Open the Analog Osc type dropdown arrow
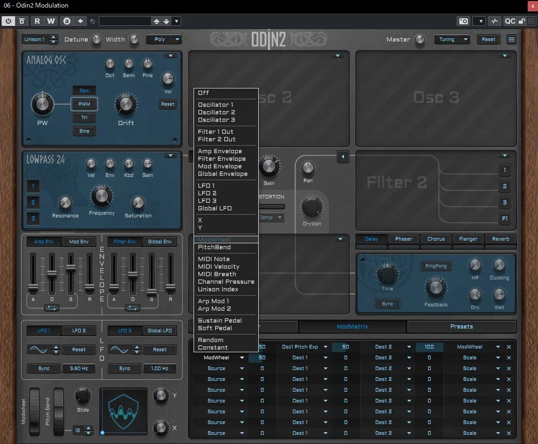 [x=170, y=56]
